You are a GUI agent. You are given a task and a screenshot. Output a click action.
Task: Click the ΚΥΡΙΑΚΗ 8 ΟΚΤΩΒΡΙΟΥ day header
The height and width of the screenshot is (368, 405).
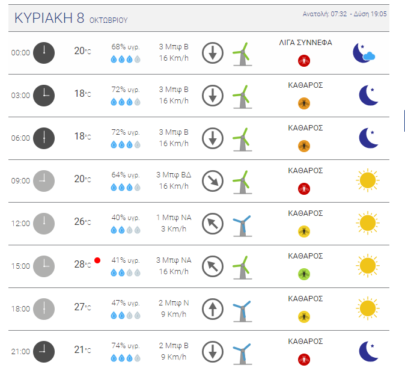coord(71,18)
